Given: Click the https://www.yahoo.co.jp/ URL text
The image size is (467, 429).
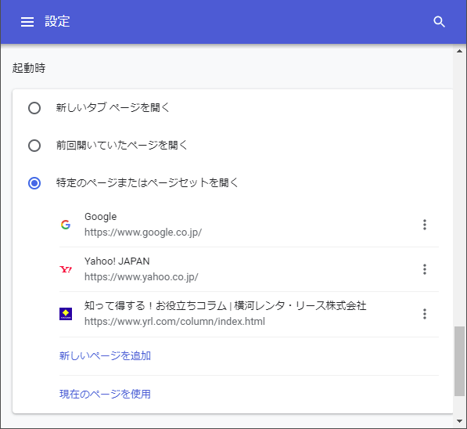Looking at the screenshot, I should pyautogui.click(x=141, y=277).
